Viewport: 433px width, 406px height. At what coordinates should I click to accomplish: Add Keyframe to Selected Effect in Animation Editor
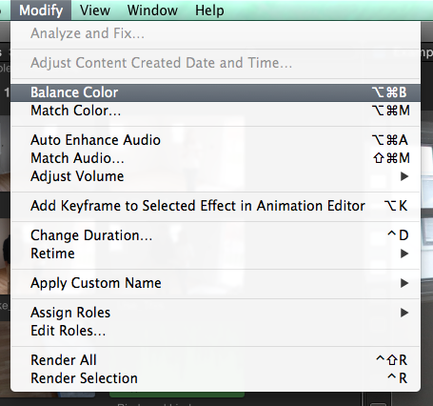point(215,206)
